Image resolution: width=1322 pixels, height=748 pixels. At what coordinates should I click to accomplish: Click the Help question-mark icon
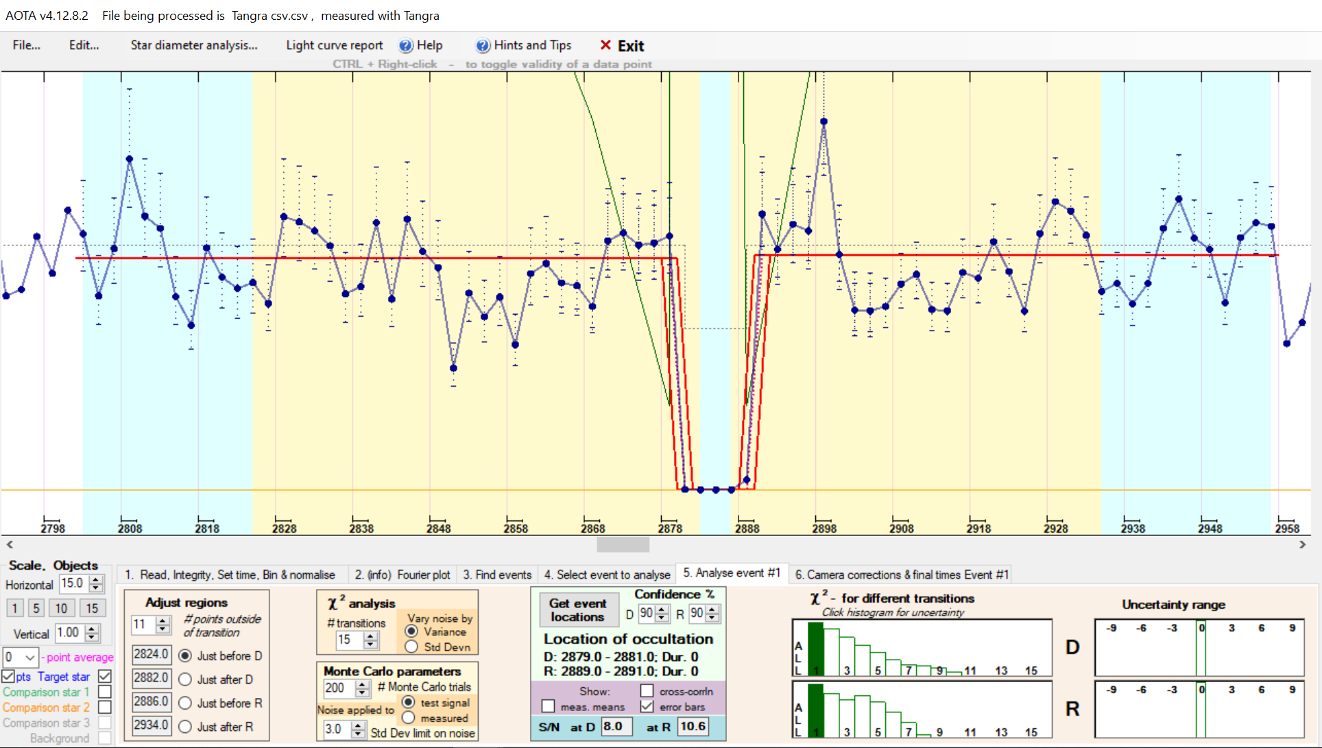(x=406, y=46)
